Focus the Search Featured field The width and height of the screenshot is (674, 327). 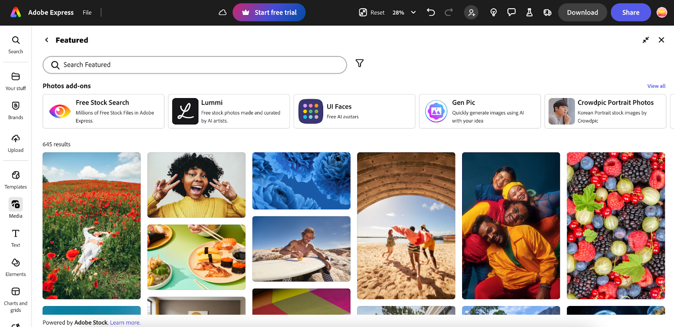pyautogui.click(x=195, y=65)
